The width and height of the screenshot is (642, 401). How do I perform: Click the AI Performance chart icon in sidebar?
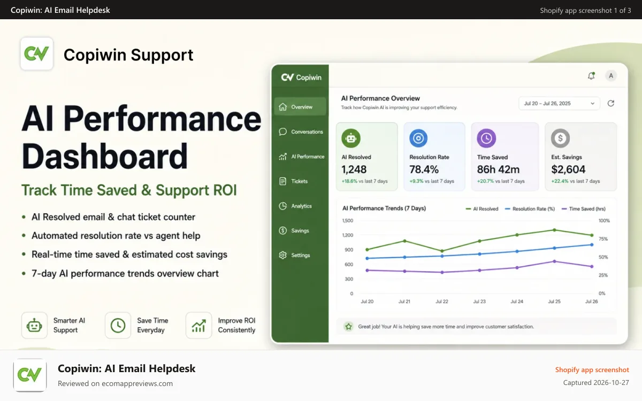283,157
